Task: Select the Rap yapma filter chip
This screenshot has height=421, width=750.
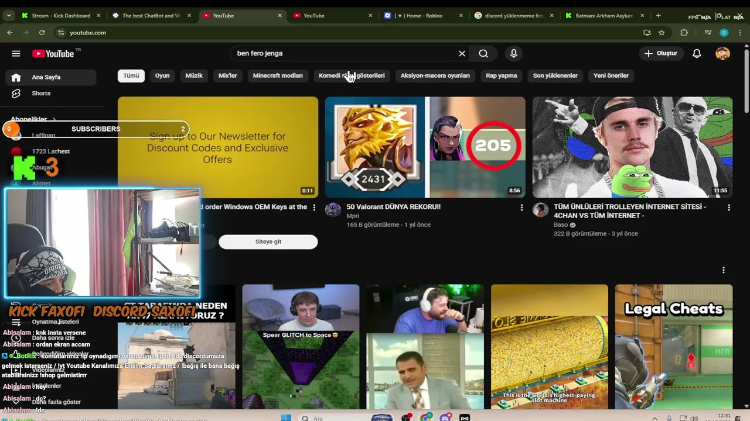Action: [502, 75]
